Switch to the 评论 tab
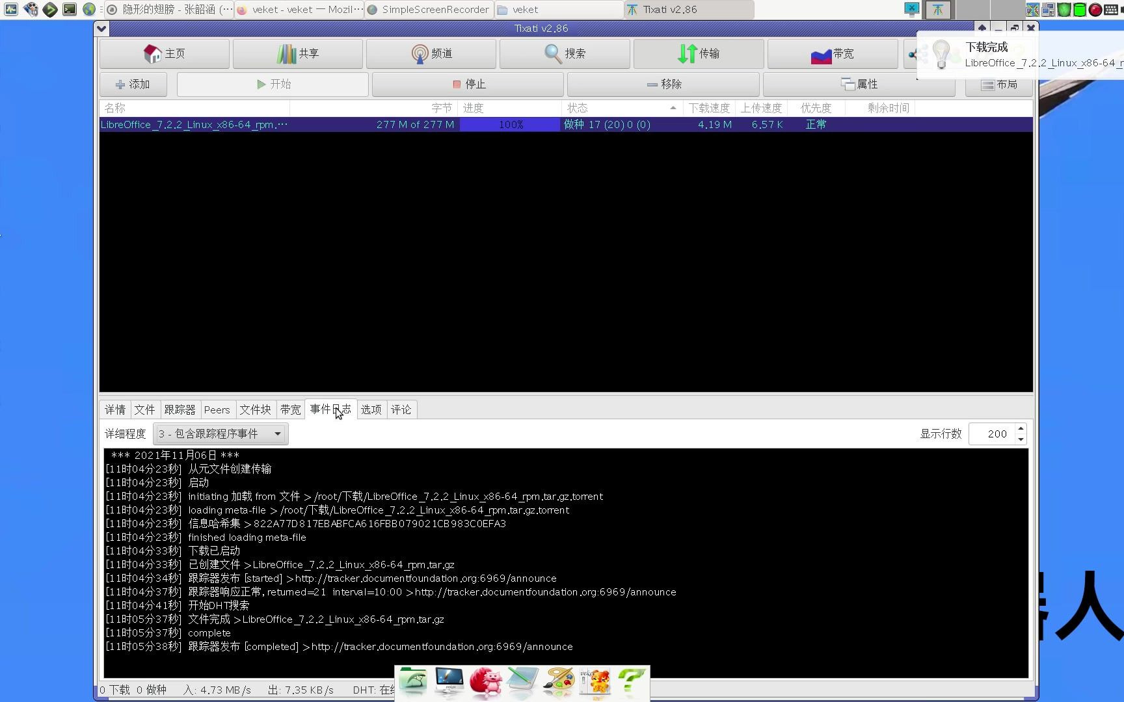This screenshot has width=1124, height=702. [401, 409]
